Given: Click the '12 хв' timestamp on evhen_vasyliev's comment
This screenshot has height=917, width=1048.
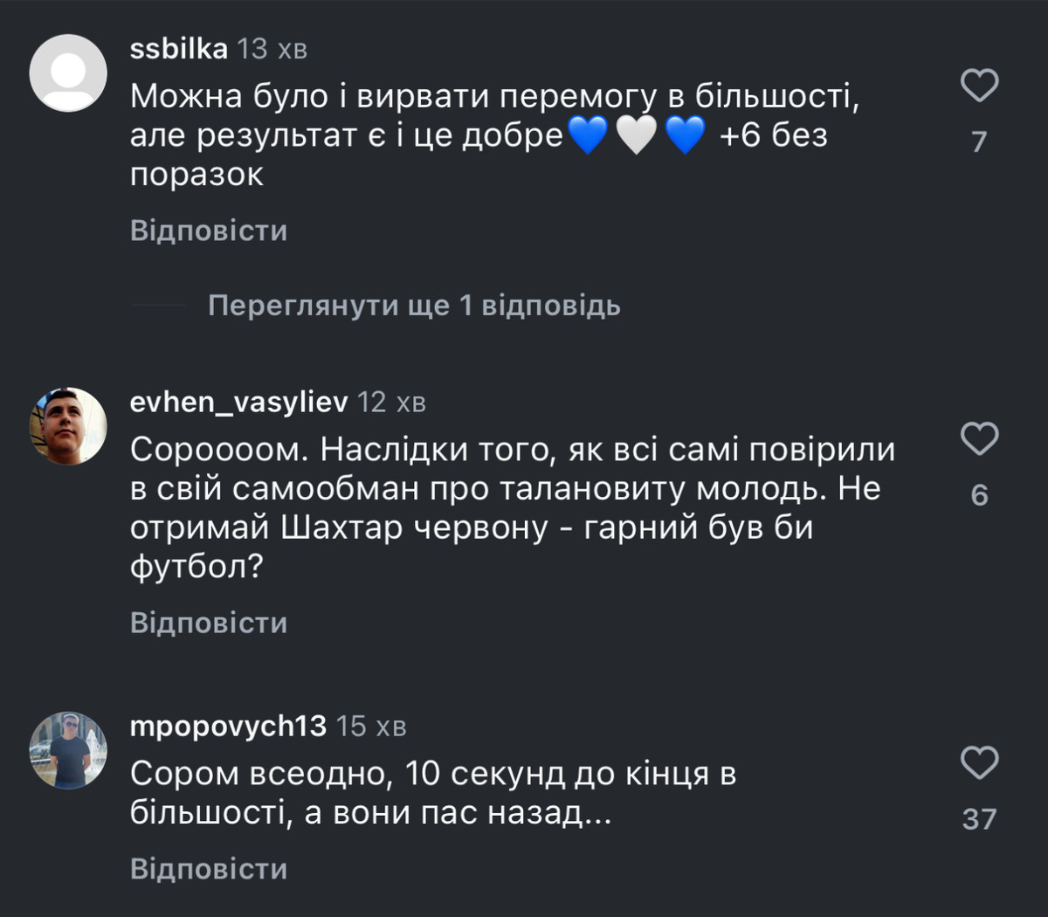Looking at the screenshot, I should [391, 402].
